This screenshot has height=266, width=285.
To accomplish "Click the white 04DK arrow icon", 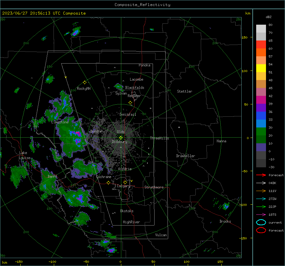I will (261, 183).
